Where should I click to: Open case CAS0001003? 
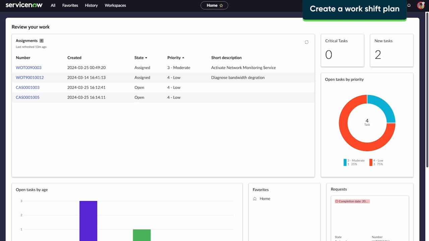coord(27,87)
